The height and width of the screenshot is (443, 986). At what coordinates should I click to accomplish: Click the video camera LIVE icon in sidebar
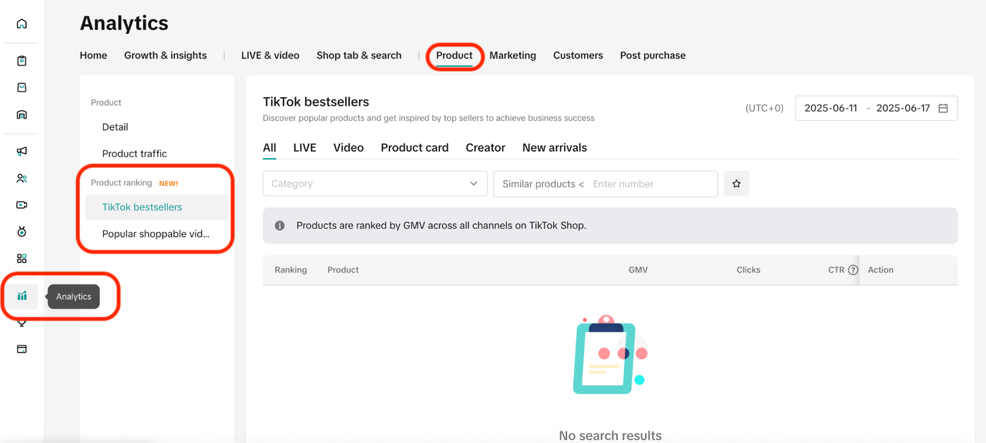point(22,205)
